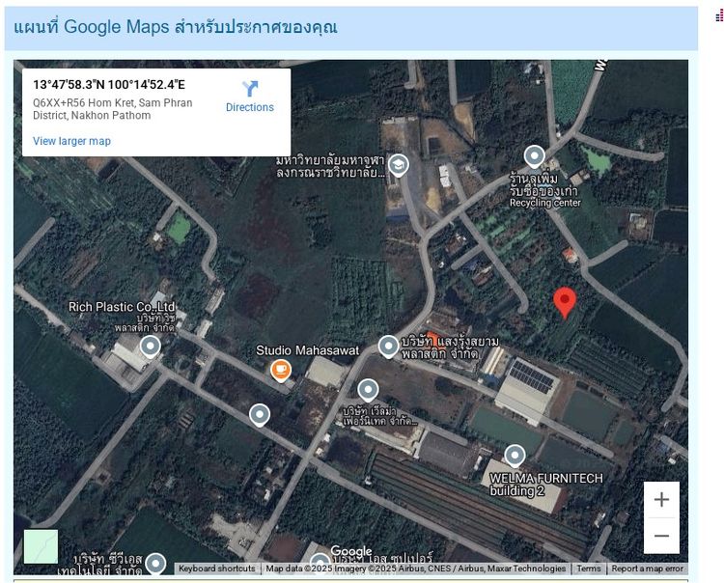Zoom out with the minus button
This screenshot has width=724, height=583.
tap(661, 536)
